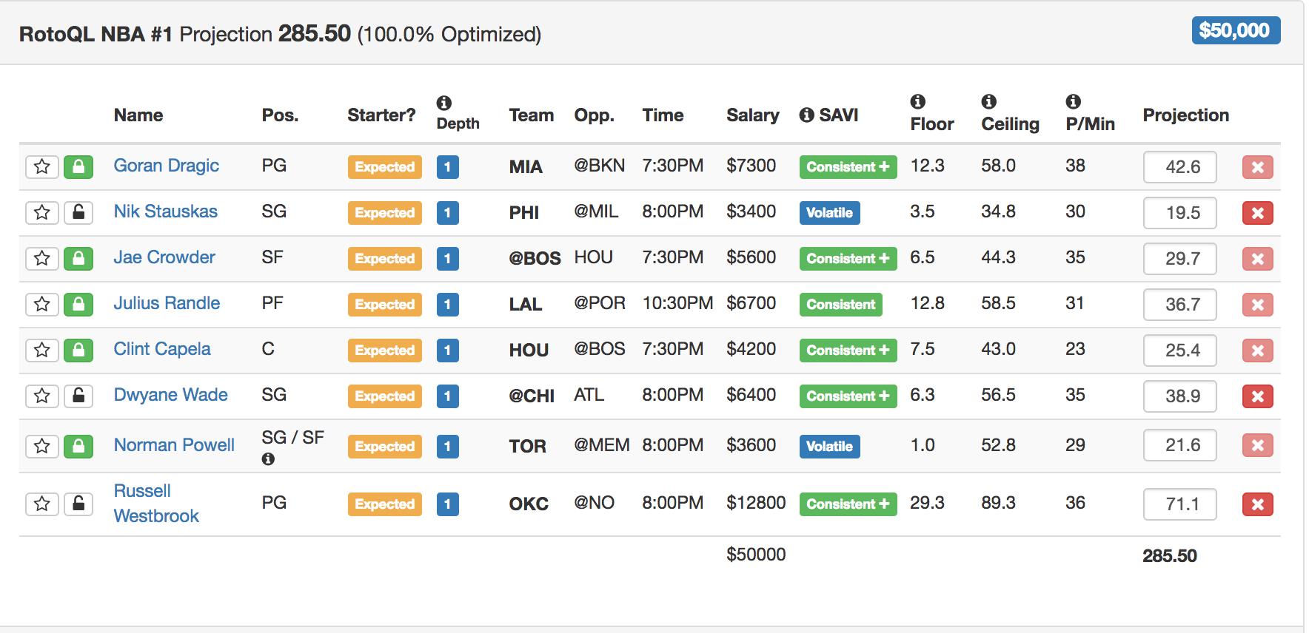Star Nik Stauskas as a favorite
Screen dimensions: 1309x633
(x=42, y=213)
